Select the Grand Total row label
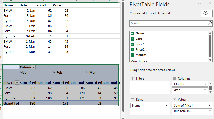Image resolution: width=214 pixels, height=119 pixels. tap(11, 104)
